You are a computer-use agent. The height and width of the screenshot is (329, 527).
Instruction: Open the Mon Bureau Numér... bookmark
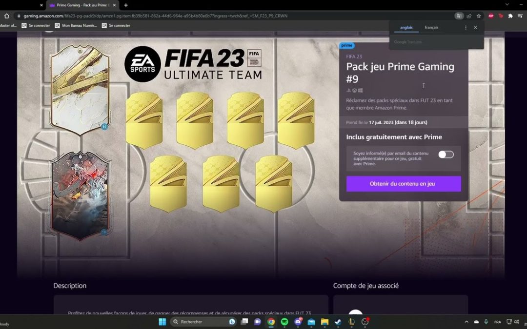76,25
